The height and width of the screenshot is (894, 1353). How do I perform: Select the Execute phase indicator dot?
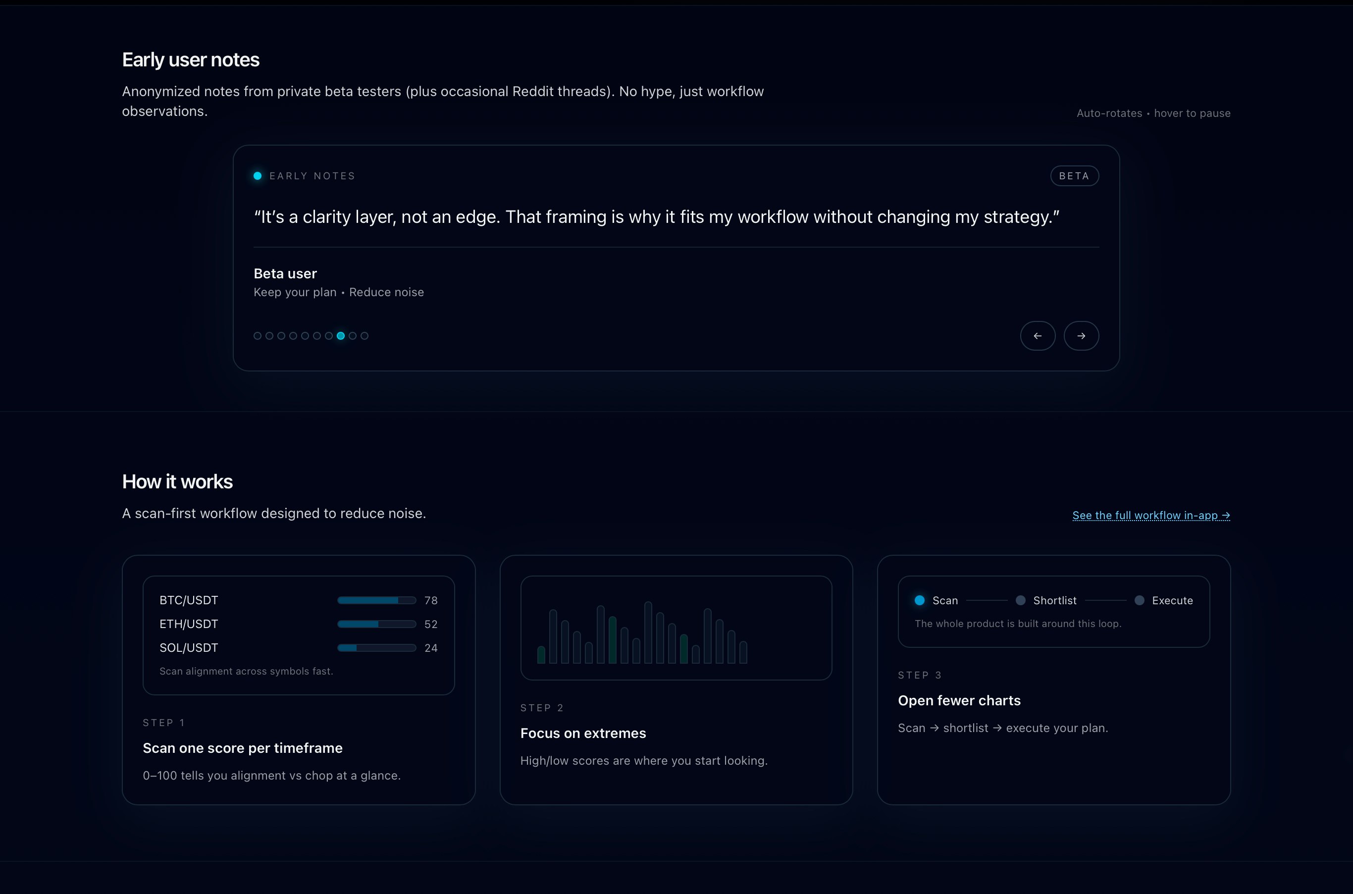coord(1140,600)
